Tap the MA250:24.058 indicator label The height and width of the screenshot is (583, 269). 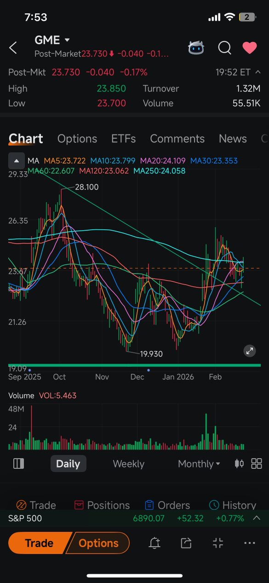159,171
